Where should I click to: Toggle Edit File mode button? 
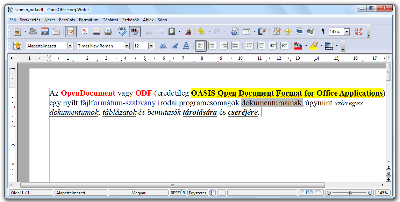(x=71, y=31)
